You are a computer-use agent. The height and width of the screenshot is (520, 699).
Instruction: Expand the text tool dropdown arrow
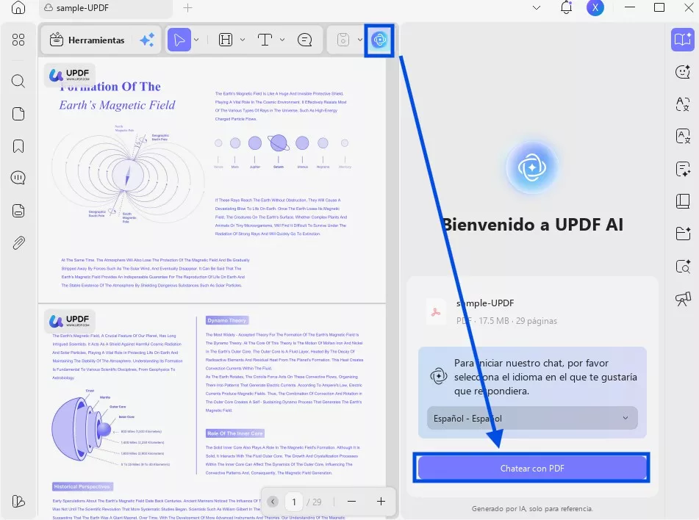coord(282,40)
